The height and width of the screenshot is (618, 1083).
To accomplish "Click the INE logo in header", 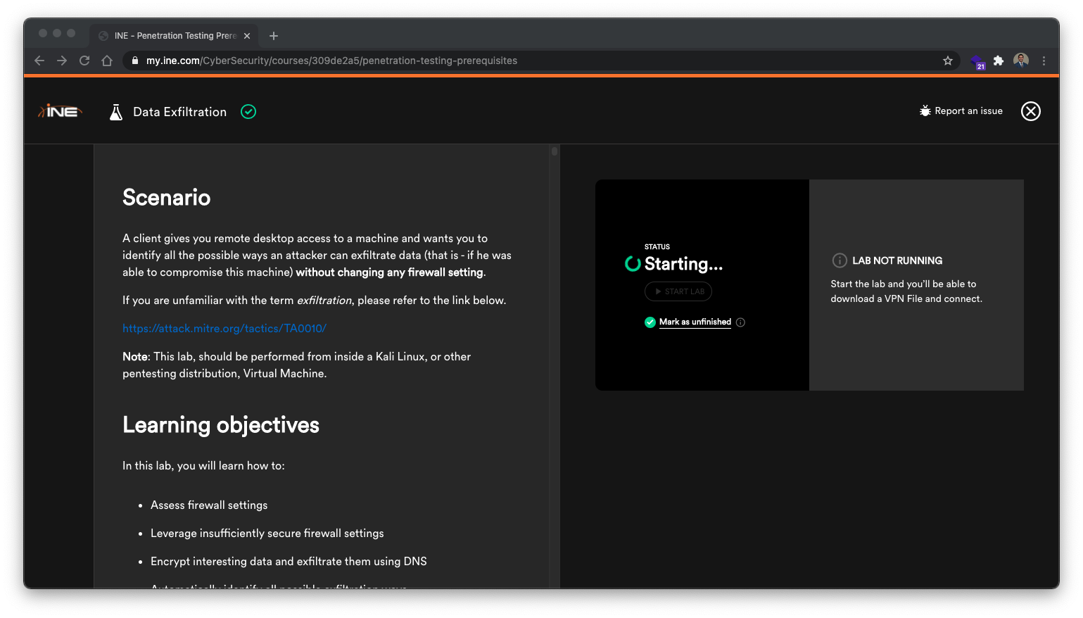I will pos(61,111).
